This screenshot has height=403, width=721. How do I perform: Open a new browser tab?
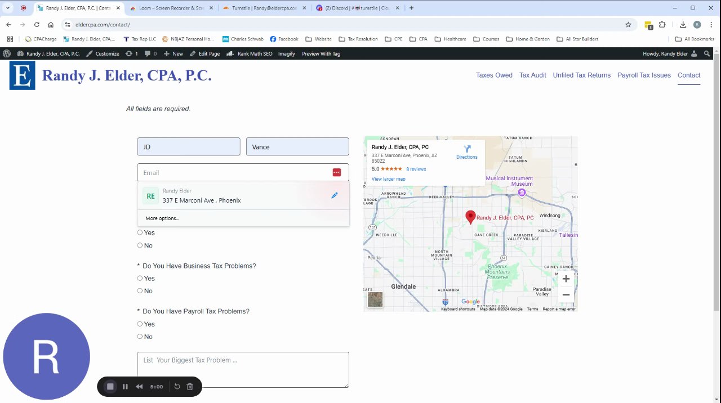click(x=411, y=8)
